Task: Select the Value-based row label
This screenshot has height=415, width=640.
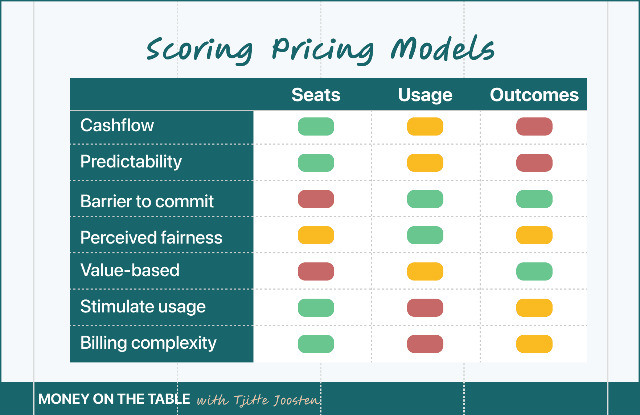Action: [x=130, y=270]
